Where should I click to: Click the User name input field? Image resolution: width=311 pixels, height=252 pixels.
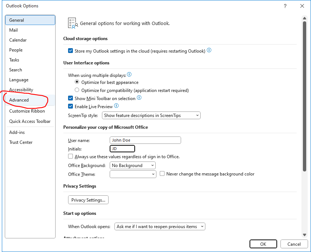tap(145, 140)
